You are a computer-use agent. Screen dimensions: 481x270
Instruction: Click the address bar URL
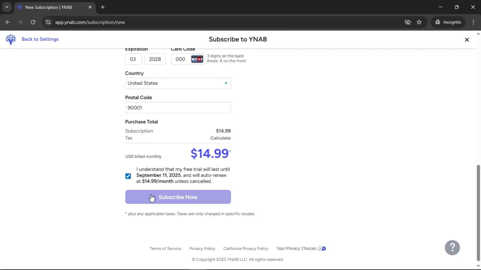point(90,22)
